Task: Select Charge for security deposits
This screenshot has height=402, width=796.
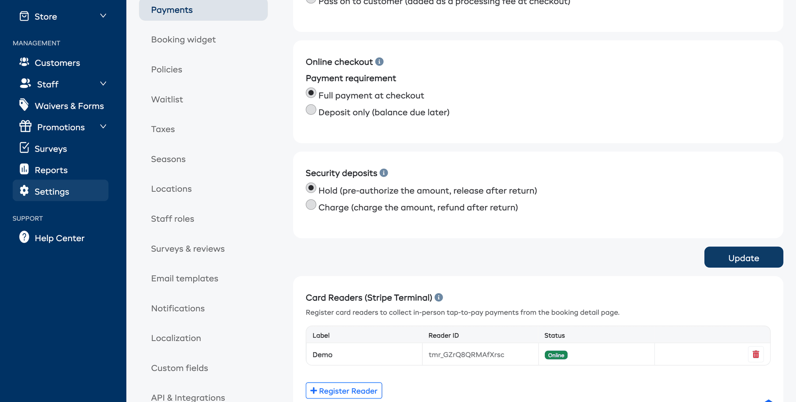Action: (x=311, y=205)
